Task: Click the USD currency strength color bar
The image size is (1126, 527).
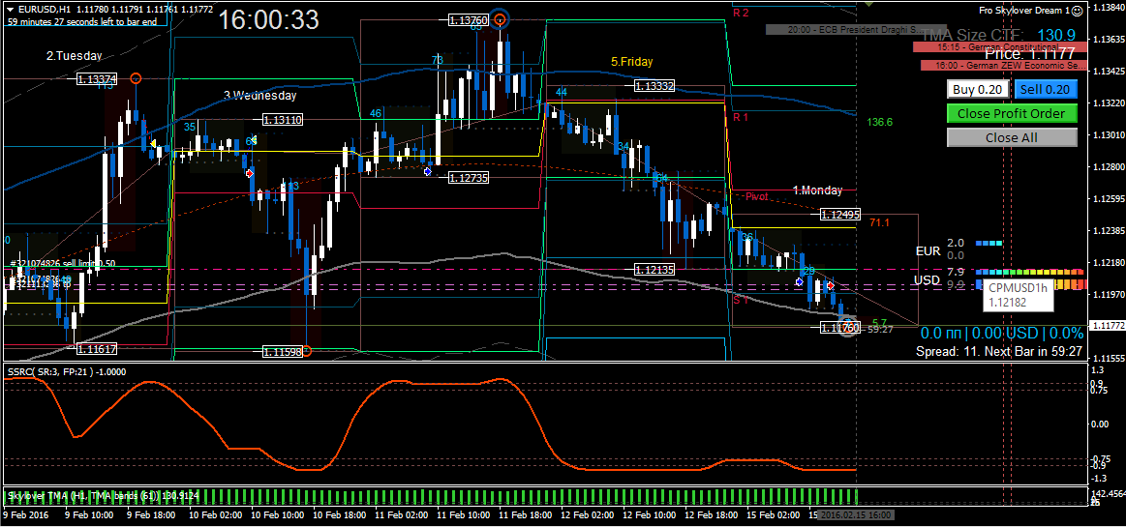Action: (1030, 273)
